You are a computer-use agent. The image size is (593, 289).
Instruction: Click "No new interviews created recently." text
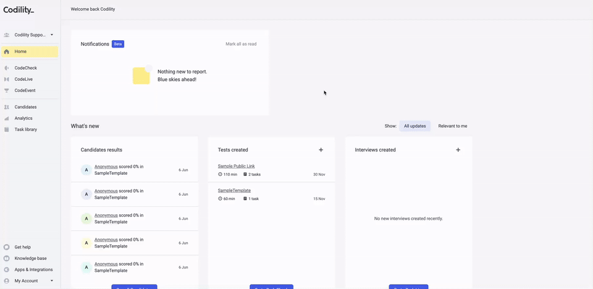[408, 219]
